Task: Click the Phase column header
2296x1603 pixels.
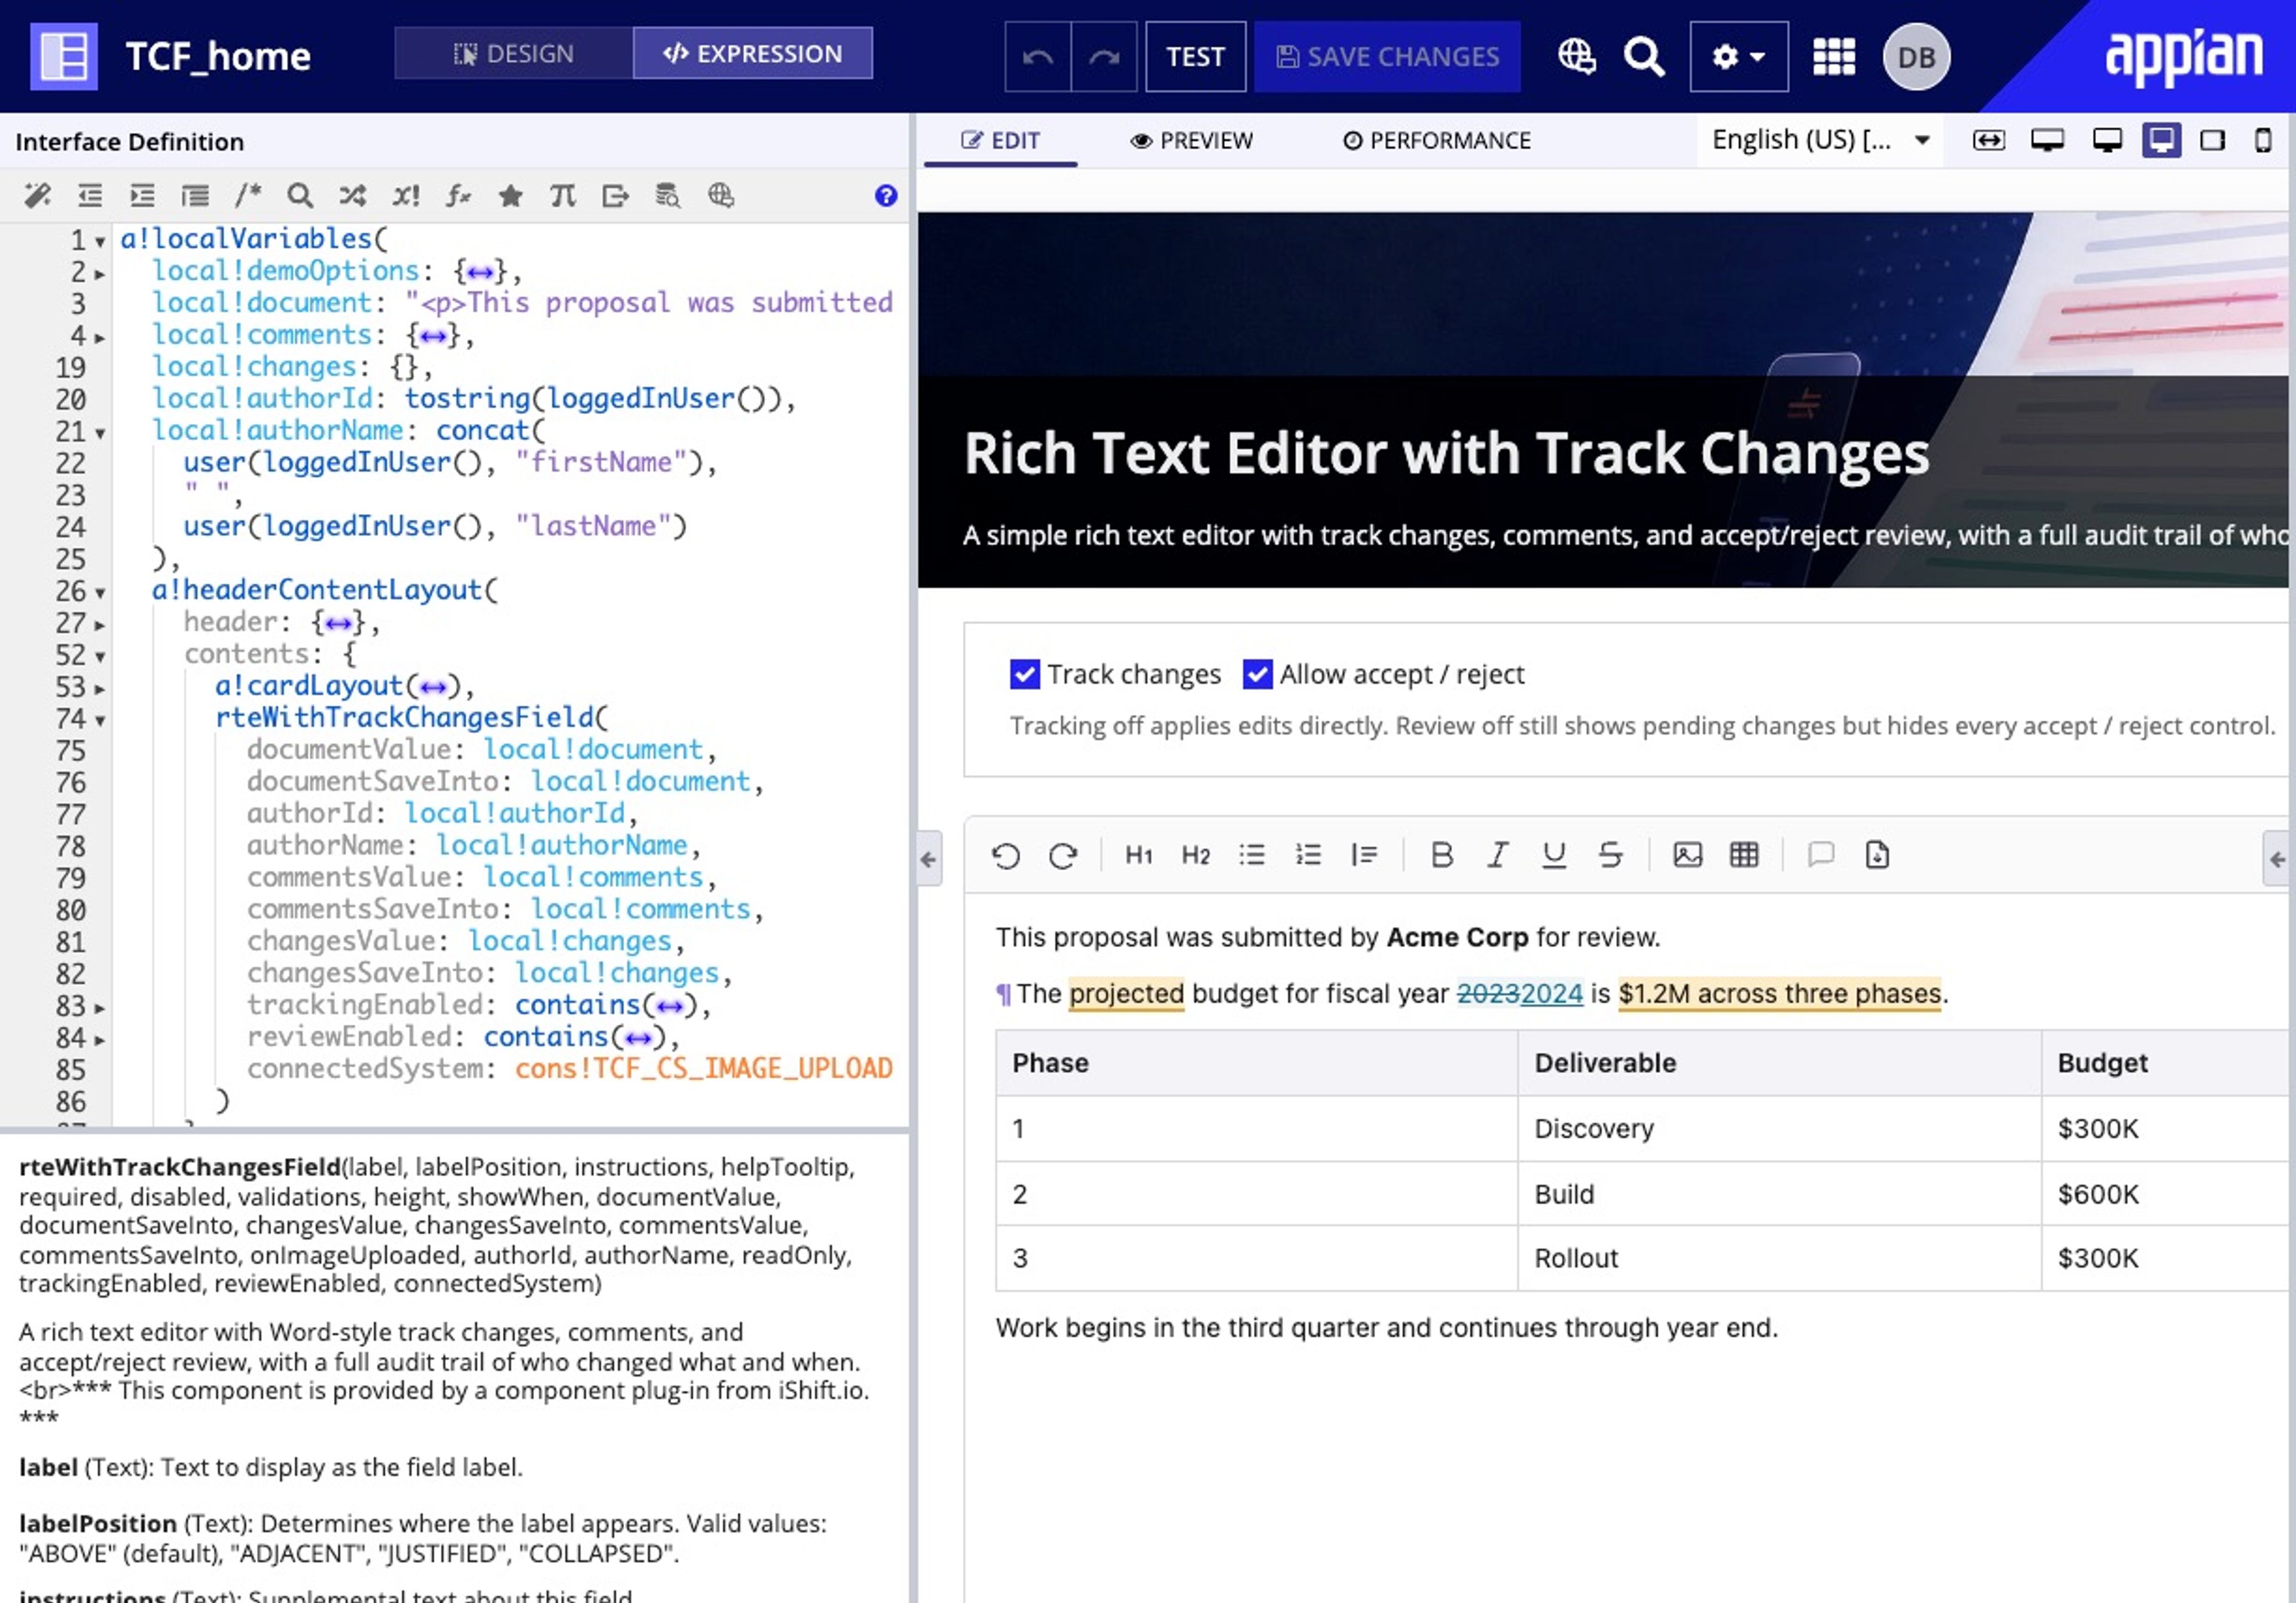Action: point(1257,1063)
